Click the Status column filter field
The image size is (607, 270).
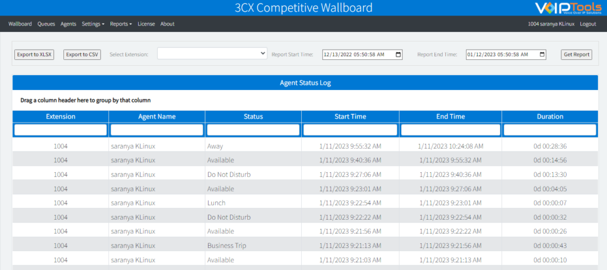point(253,130)
